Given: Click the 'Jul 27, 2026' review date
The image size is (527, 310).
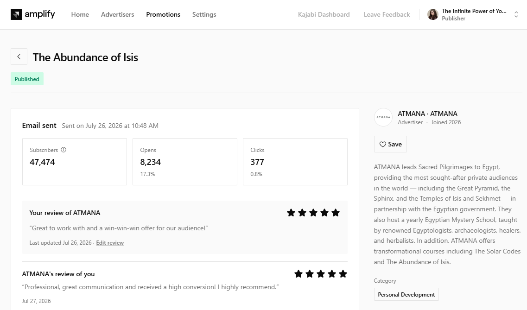Looking at the screenshot, I should [36, 301].
